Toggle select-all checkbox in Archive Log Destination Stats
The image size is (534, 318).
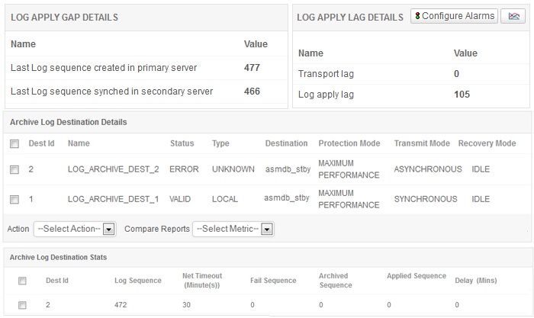tap(22, 281)
